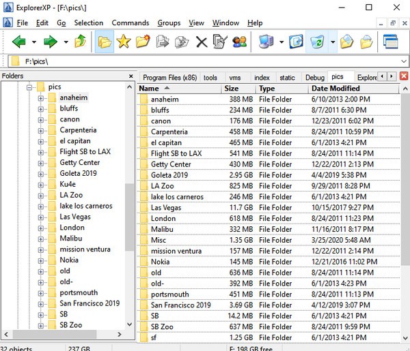Open the Commands menu

pyautogui.click(x=130, y=22)
